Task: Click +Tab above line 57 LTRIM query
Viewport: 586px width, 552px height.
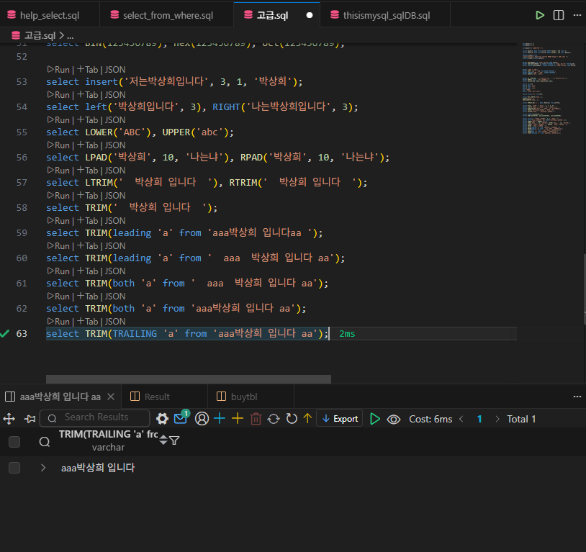Action: (87, 171)
